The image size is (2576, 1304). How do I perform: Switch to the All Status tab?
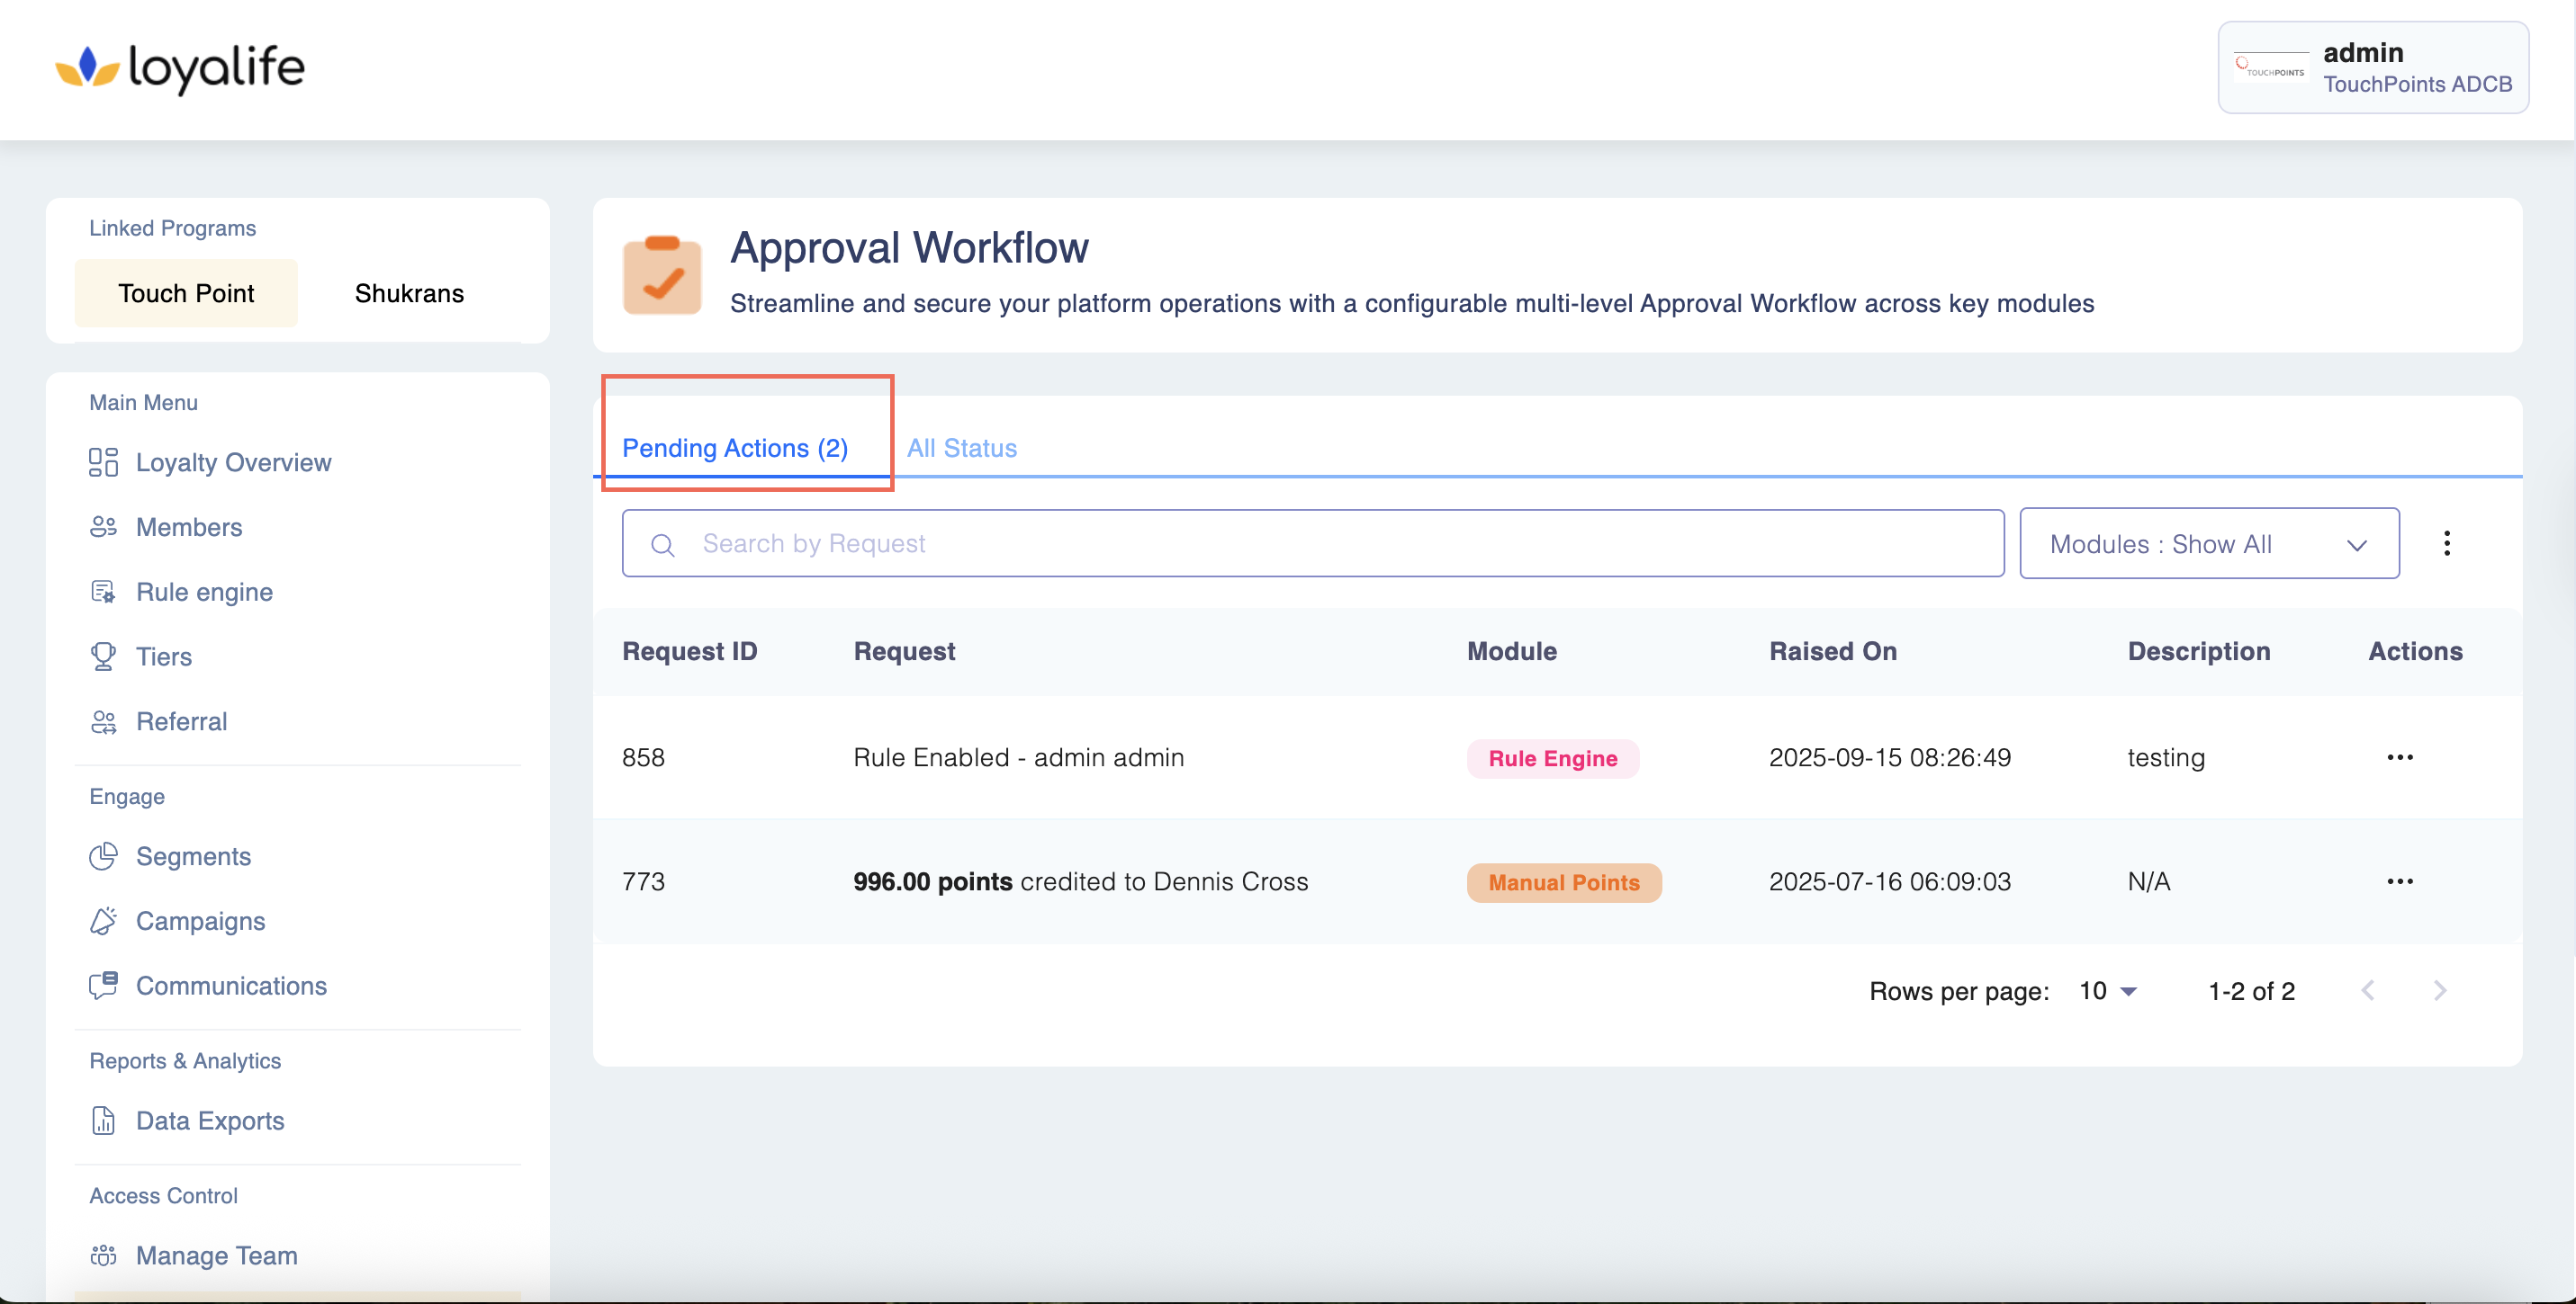961,449
